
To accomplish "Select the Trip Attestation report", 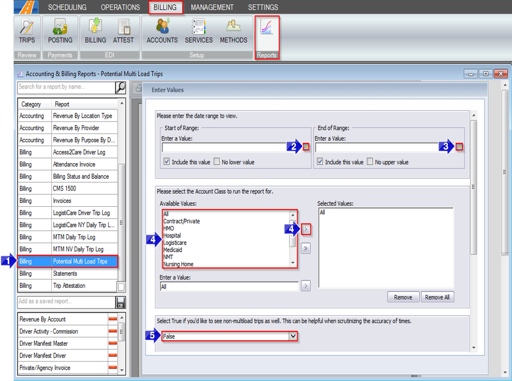I will (x=68, y=286).
